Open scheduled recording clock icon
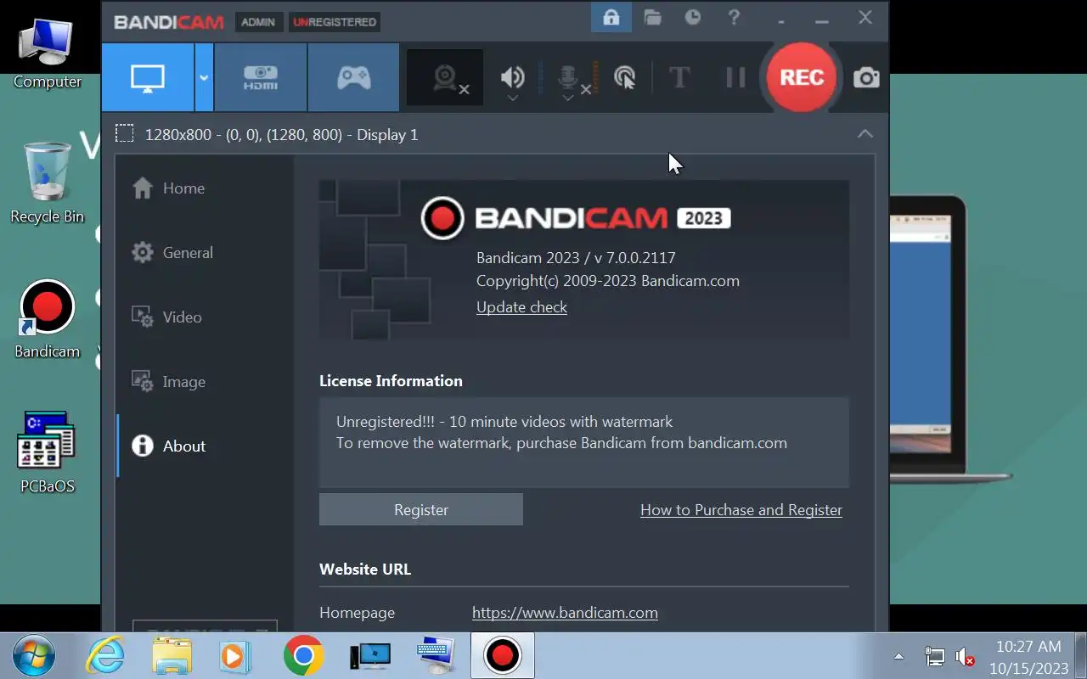Image resolution: width=1087 pixels, height=679 pixels. point(693,17)
